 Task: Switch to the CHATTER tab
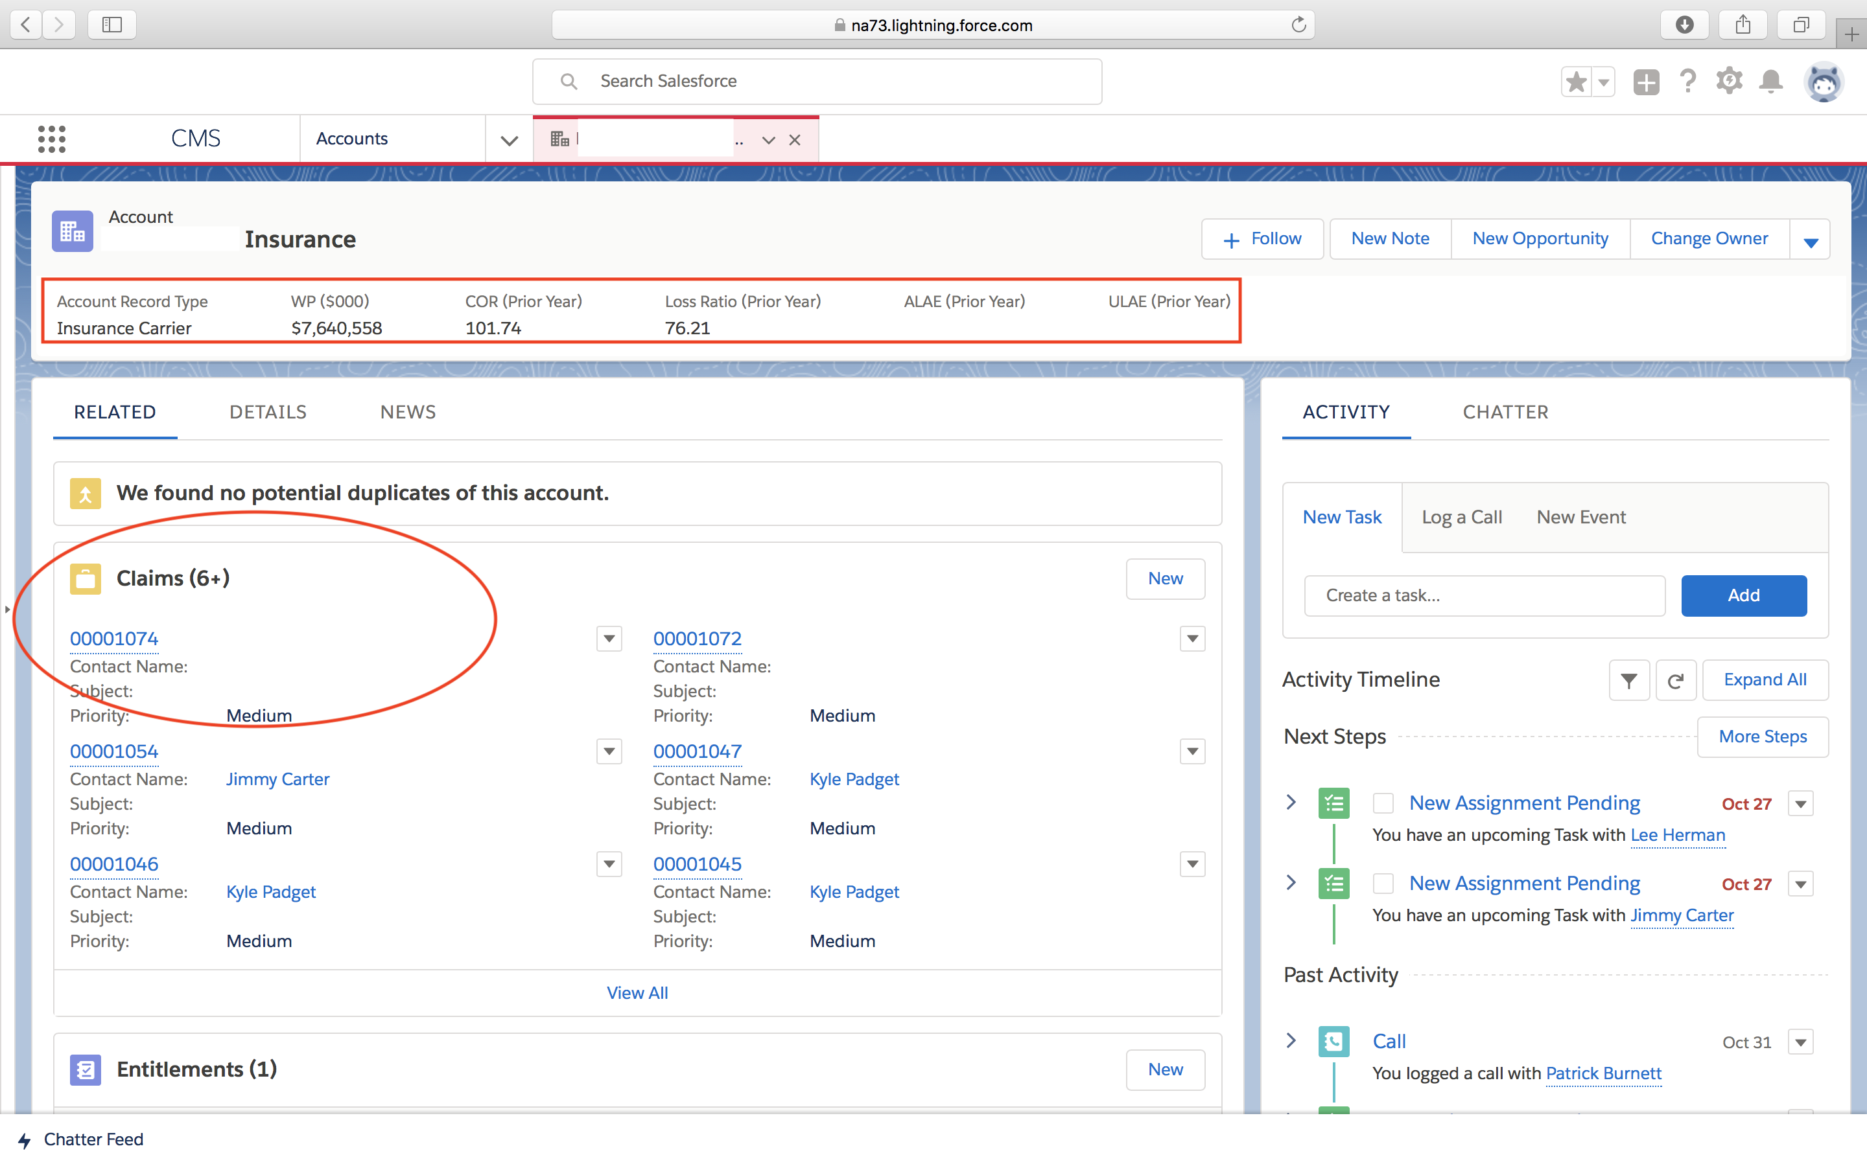1505,412
